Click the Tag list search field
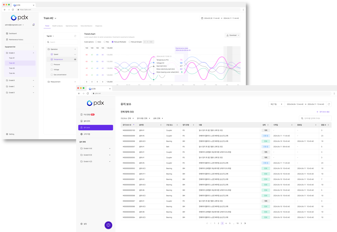This screenshot has width=337, height=232. (62, 42)
